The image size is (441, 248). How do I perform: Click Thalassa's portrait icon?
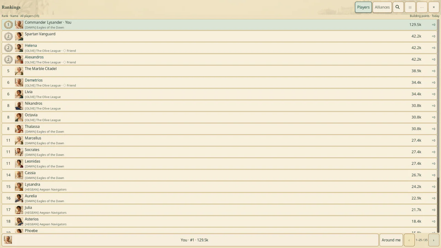click(19, 129)
